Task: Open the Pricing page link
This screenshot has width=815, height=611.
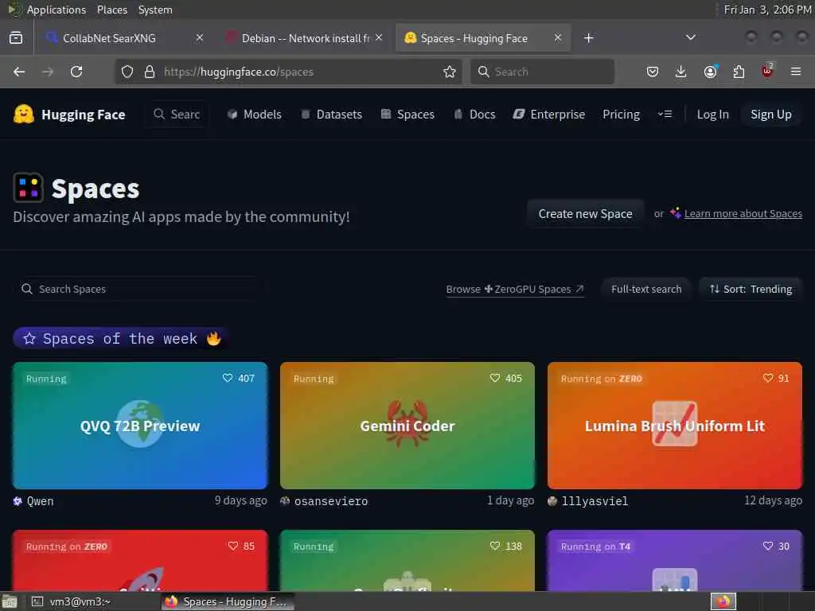Action: coord(621,115)
